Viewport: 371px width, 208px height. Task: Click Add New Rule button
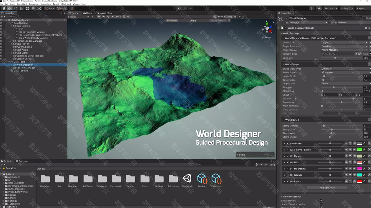click(x=327, y=188)
